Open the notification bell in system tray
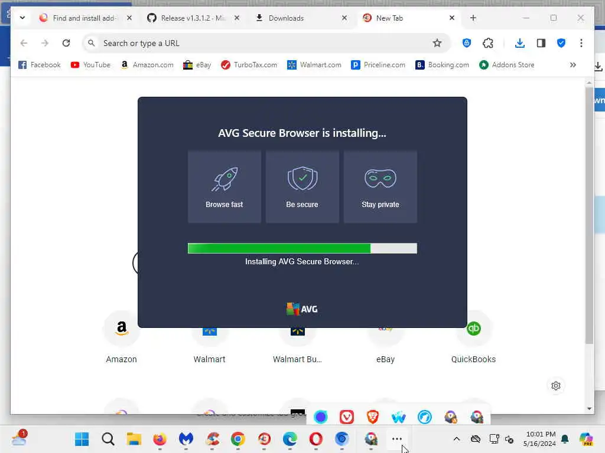Image resolution: width=605 pixels, height=453 pixels. point(565,439)
